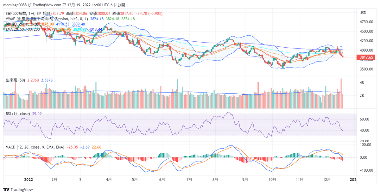Click the 10月 label on time axis
The width and height of the screenshot is (380, 195).
(272, 179)
